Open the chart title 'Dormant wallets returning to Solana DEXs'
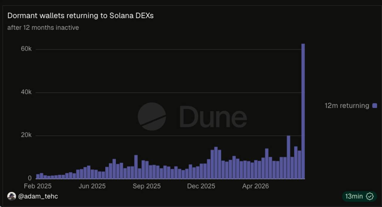Viewport: 382px width, 207px height. (80, 16)
